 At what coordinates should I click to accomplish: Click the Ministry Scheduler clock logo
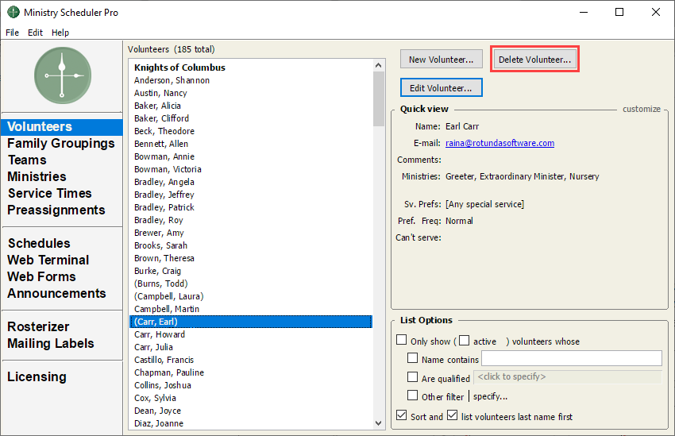[62, 75]
